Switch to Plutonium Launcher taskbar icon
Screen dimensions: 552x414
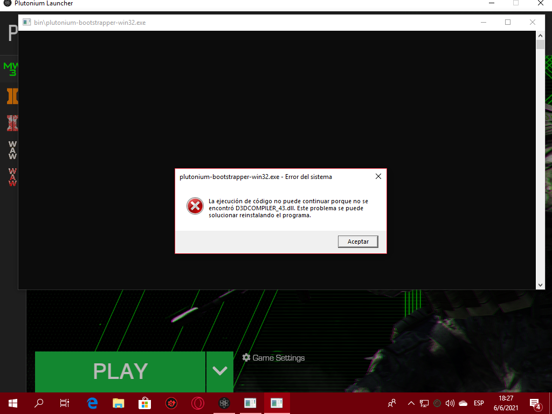click(x=224, y=403)
